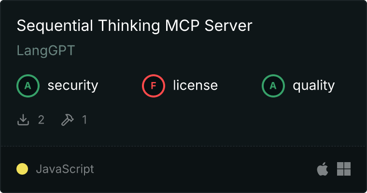The width and height of the screenshot is (367, 193).
Task: Click the Windows platform icon
Action: click(x=344, y=169)
